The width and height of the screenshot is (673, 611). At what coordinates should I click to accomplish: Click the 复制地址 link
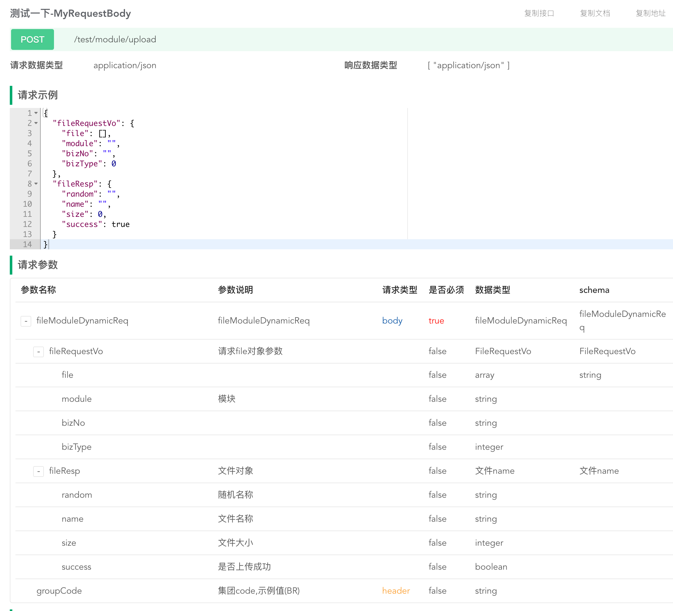coord(650,13)
